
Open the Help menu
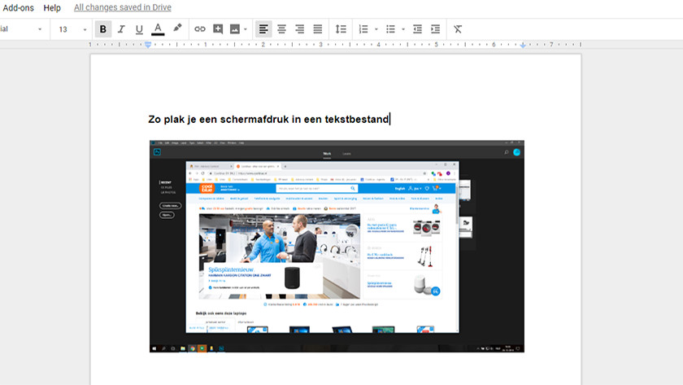(x=52, y=7)
